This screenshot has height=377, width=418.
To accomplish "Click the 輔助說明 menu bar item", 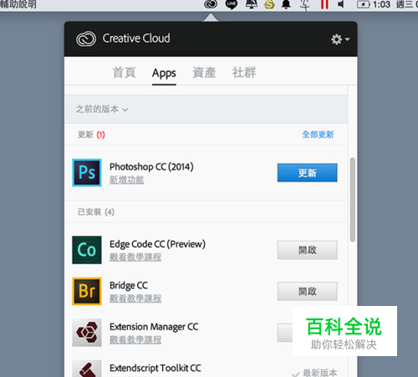I will (18, 4).
